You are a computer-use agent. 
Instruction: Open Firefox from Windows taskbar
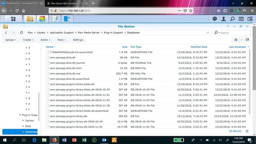tap(55, 140)
